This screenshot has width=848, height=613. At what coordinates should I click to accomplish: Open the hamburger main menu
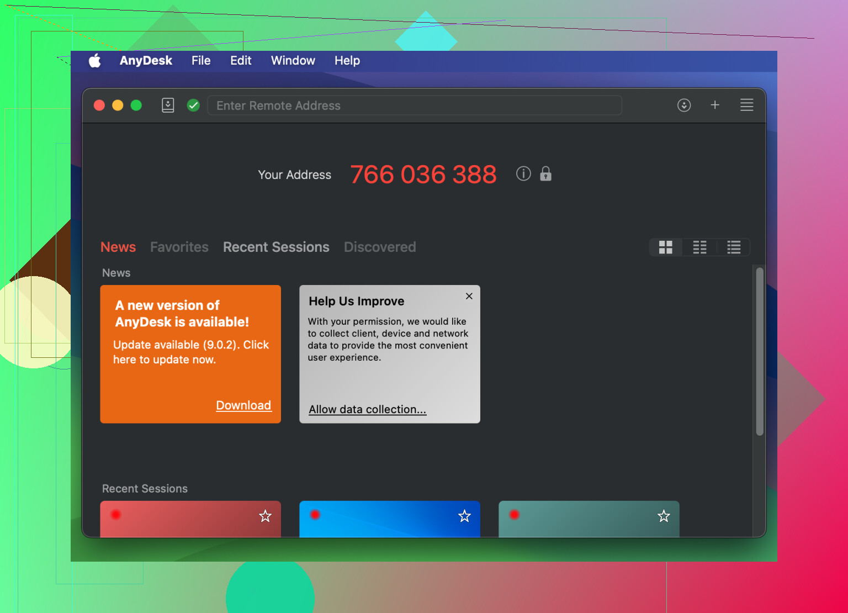746,105
